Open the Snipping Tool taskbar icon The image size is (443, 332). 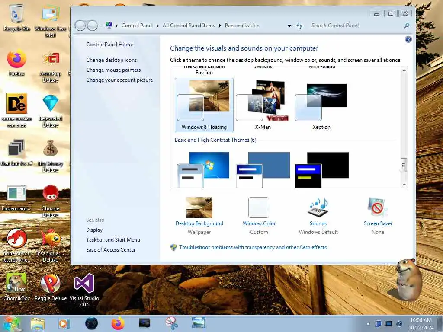[x=171, y=323]
